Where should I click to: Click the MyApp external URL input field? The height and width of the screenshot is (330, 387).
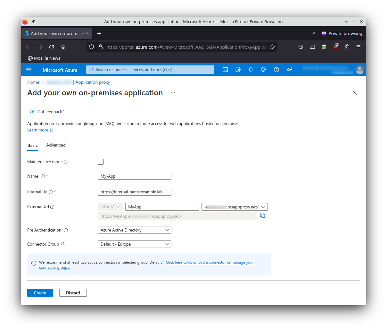[162, 207]
